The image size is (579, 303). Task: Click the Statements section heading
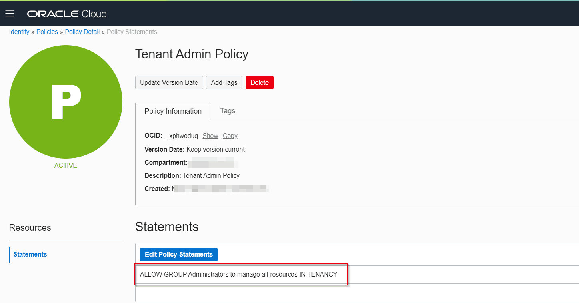pos(166,227)
